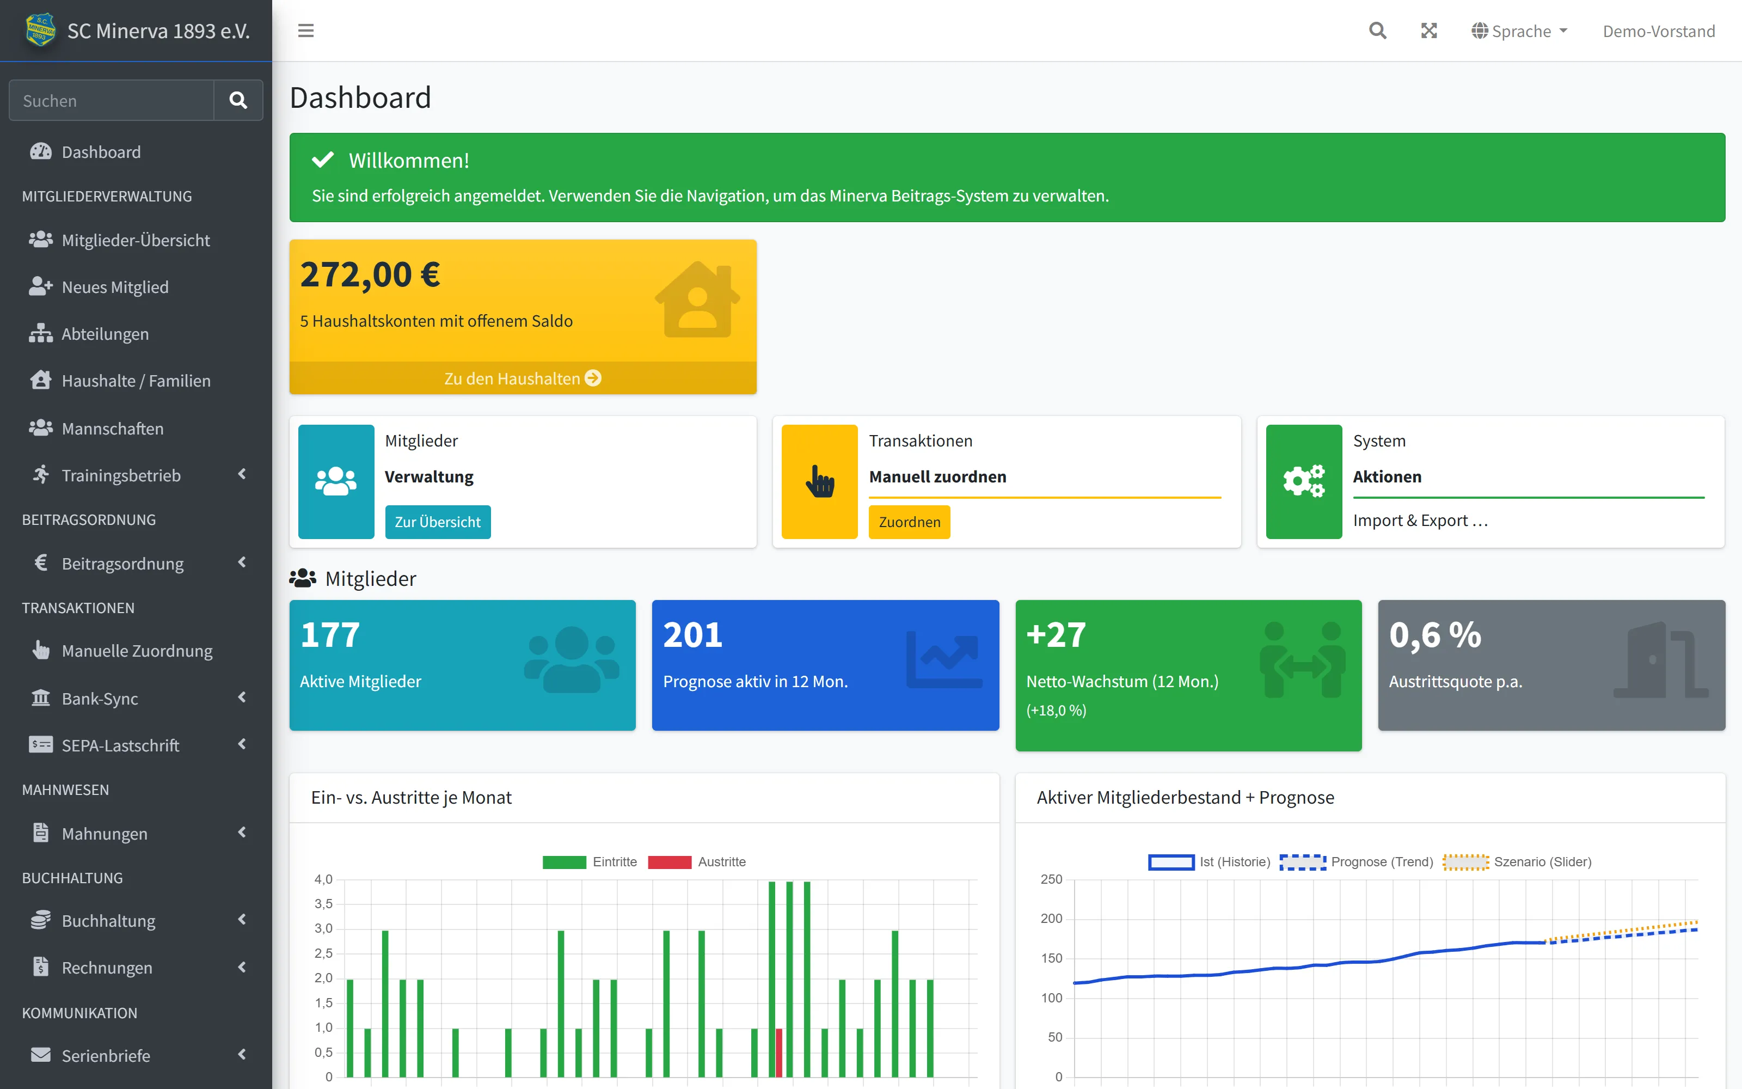Click the Neues Mitglied add-user icon
This screenshot has height=1089, width=1742.
pyautogui.click(x=41, y=286)
